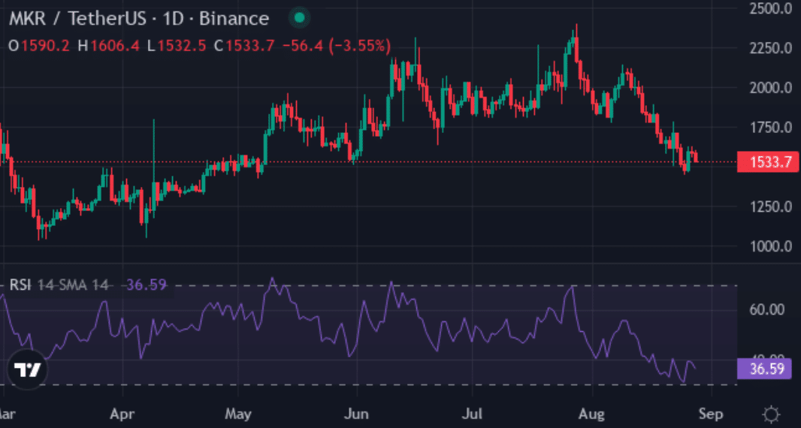
Task: Click RSI legend value 36.59
Action: pyautogui.click(x=147, y=285)
